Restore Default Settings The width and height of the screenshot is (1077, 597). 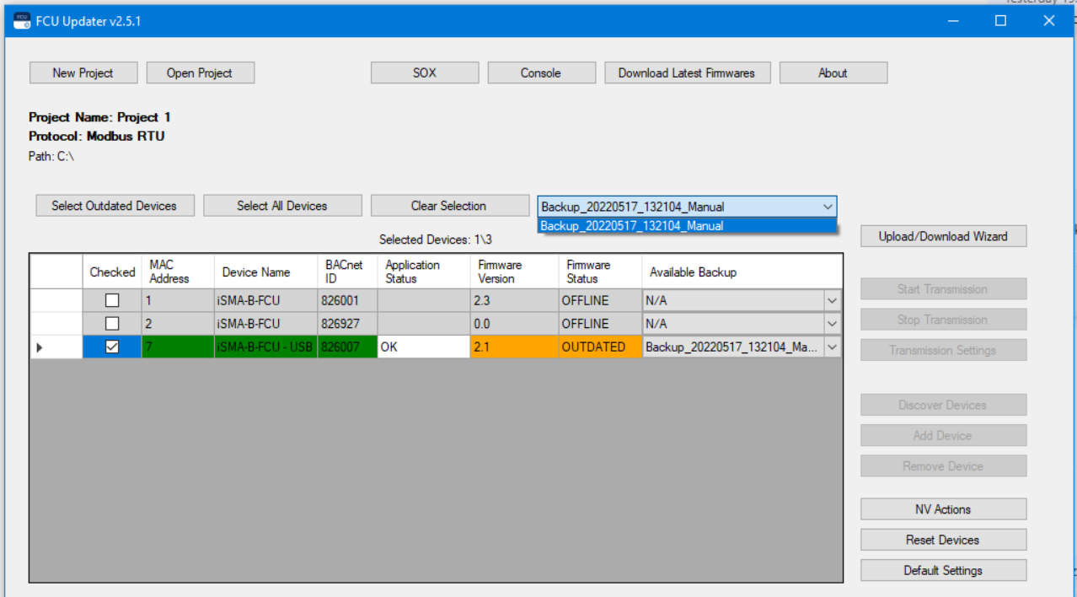coord(943,570)
